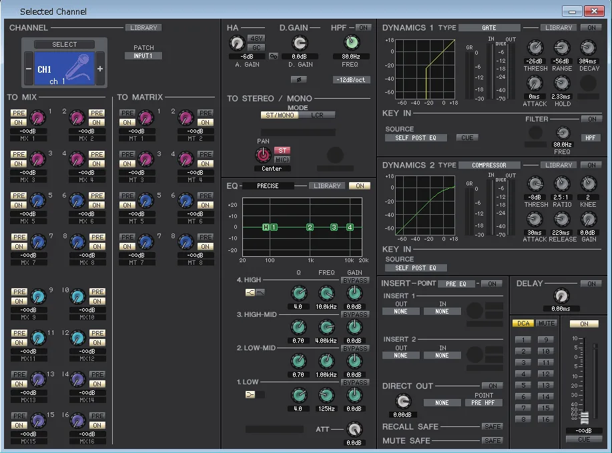Click the channel level fader handle
Viewport: 612px width, 453px height.
click(x=584, y=418)
